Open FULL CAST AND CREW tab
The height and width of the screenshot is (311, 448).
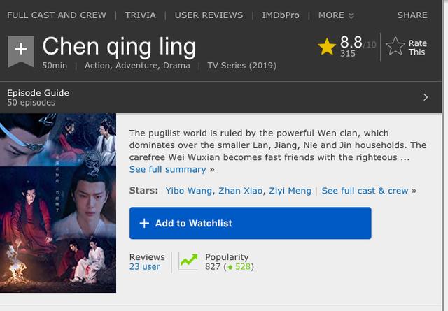click(x=57, y=15)
